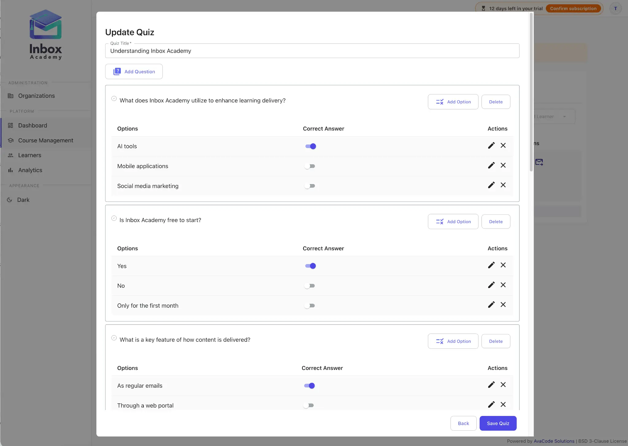Viewport: 628px width, 446px height.
Task: Add Option to the content delivery question
Action: 453,341
